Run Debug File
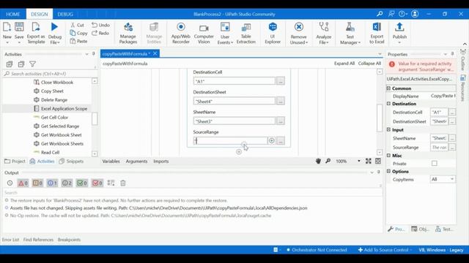The width and height of the screenshot is (469, 263). point(55,32)
